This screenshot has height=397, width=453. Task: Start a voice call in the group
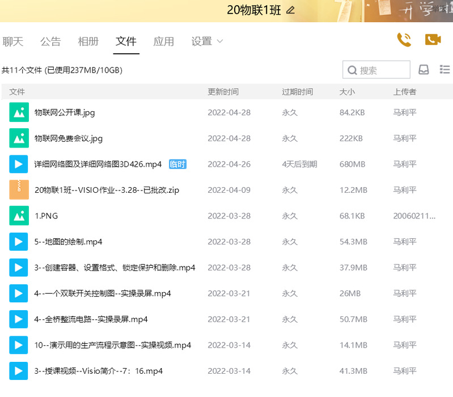click(404, 40)
